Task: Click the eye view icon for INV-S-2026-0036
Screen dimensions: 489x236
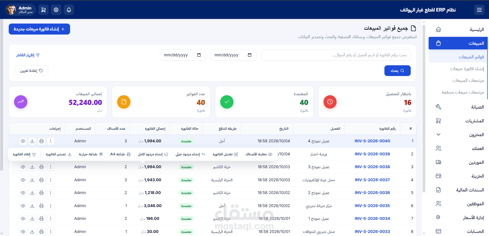Action: coord(23,193)
